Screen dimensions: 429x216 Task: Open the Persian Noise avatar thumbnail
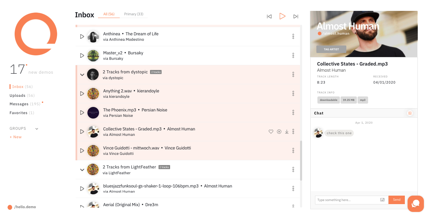93,112
